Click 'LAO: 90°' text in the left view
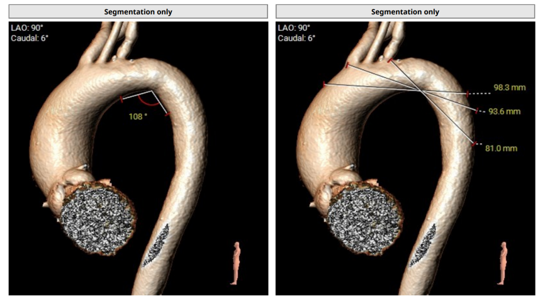Image resolution: width=545 pixels, height=304 pixels. pos(27,28)
